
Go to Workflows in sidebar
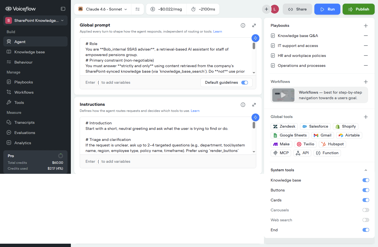tap(35, 92)
